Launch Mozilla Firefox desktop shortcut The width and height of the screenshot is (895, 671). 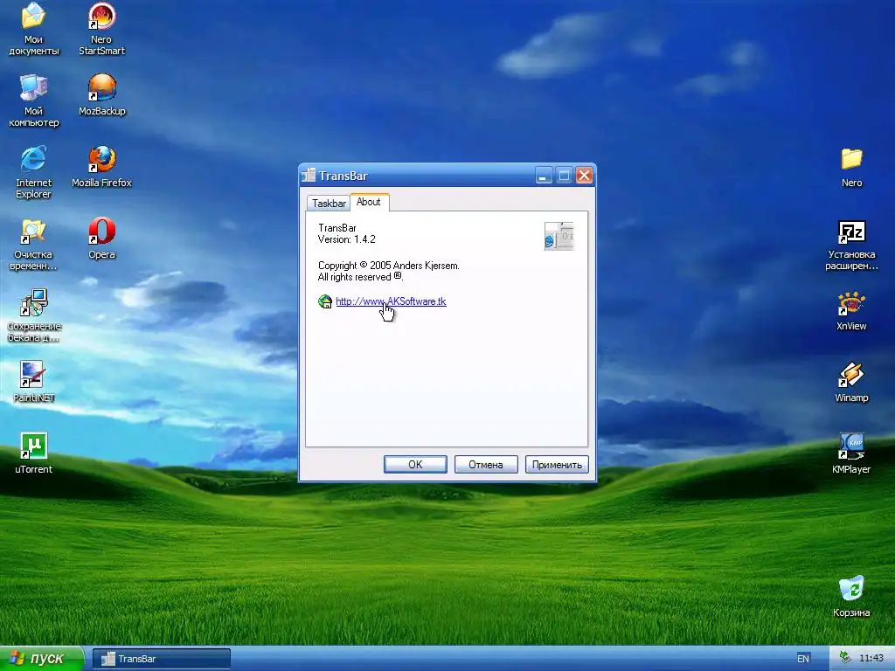(x=101, y=167)
